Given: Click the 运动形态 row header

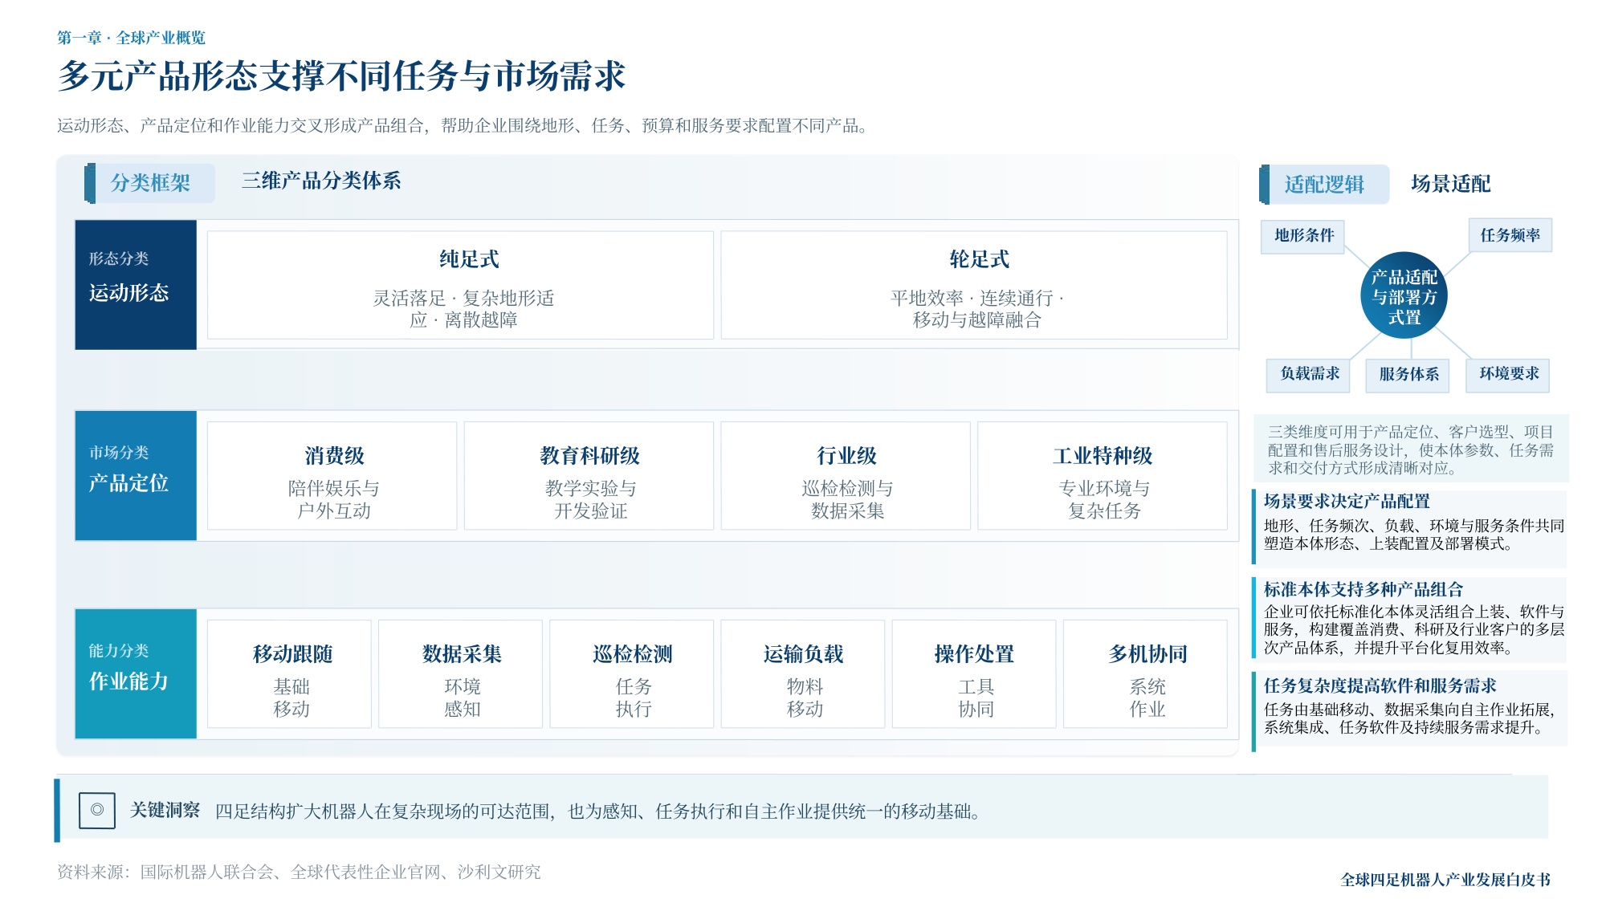Looking at the screenshot, I should (x=136, y=285).
